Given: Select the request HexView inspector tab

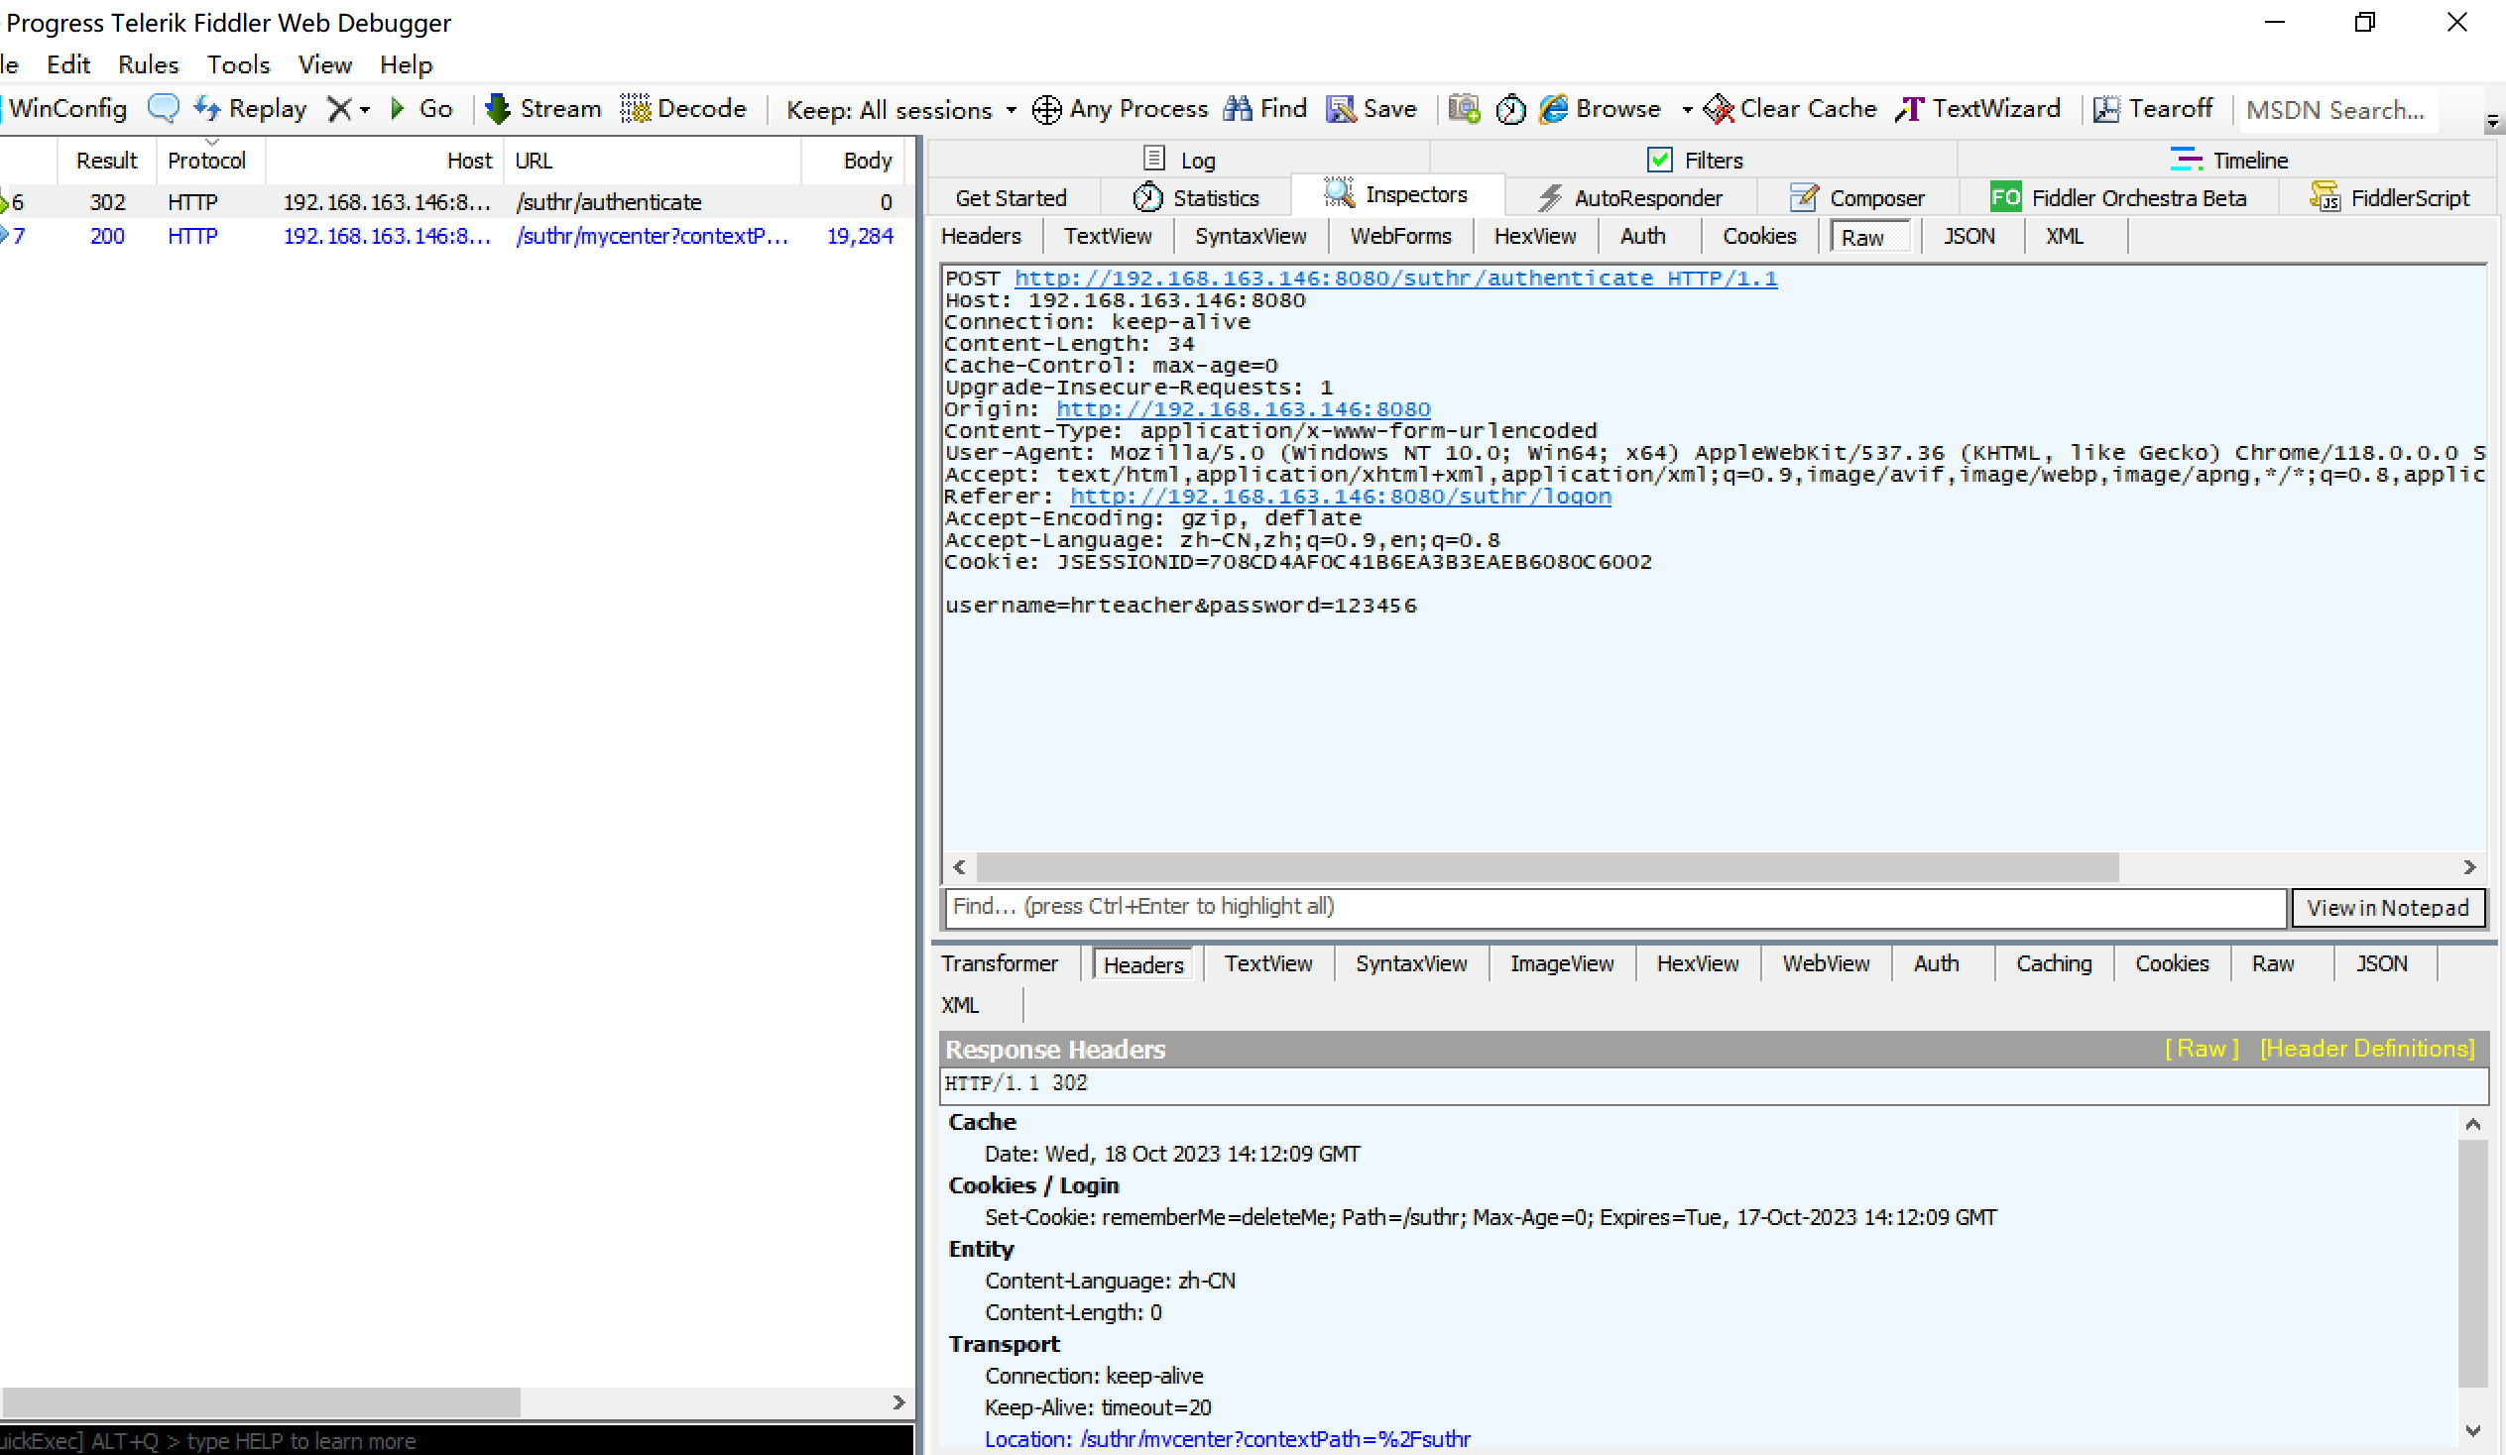Looking at the screenshot, I should [x=1535, y=237].
